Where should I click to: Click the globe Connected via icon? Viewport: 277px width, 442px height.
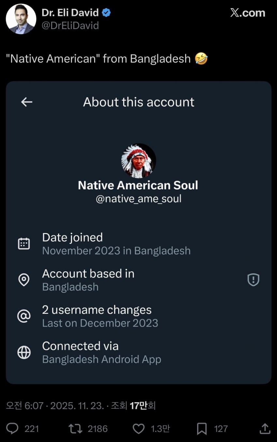pyautogui.click(x=24, y=352)
